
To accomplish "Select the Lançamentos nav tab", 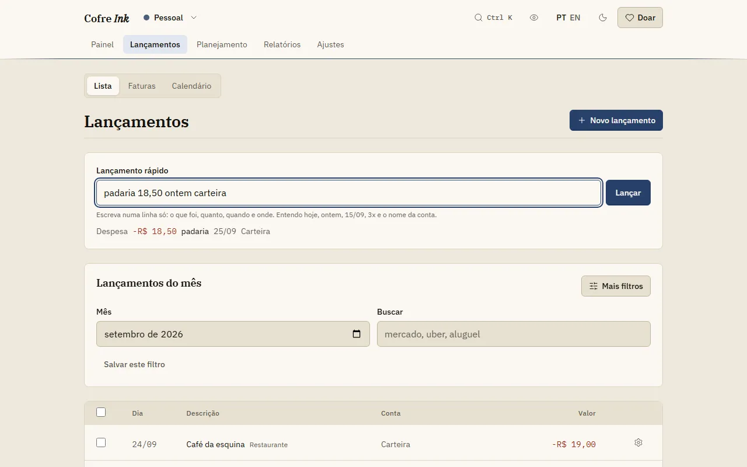I will click(x=155, y=44).
